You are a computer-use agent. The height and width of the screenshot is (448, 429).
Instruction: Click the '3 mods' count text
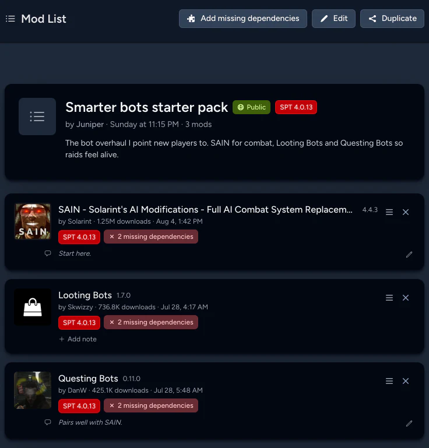198,124
